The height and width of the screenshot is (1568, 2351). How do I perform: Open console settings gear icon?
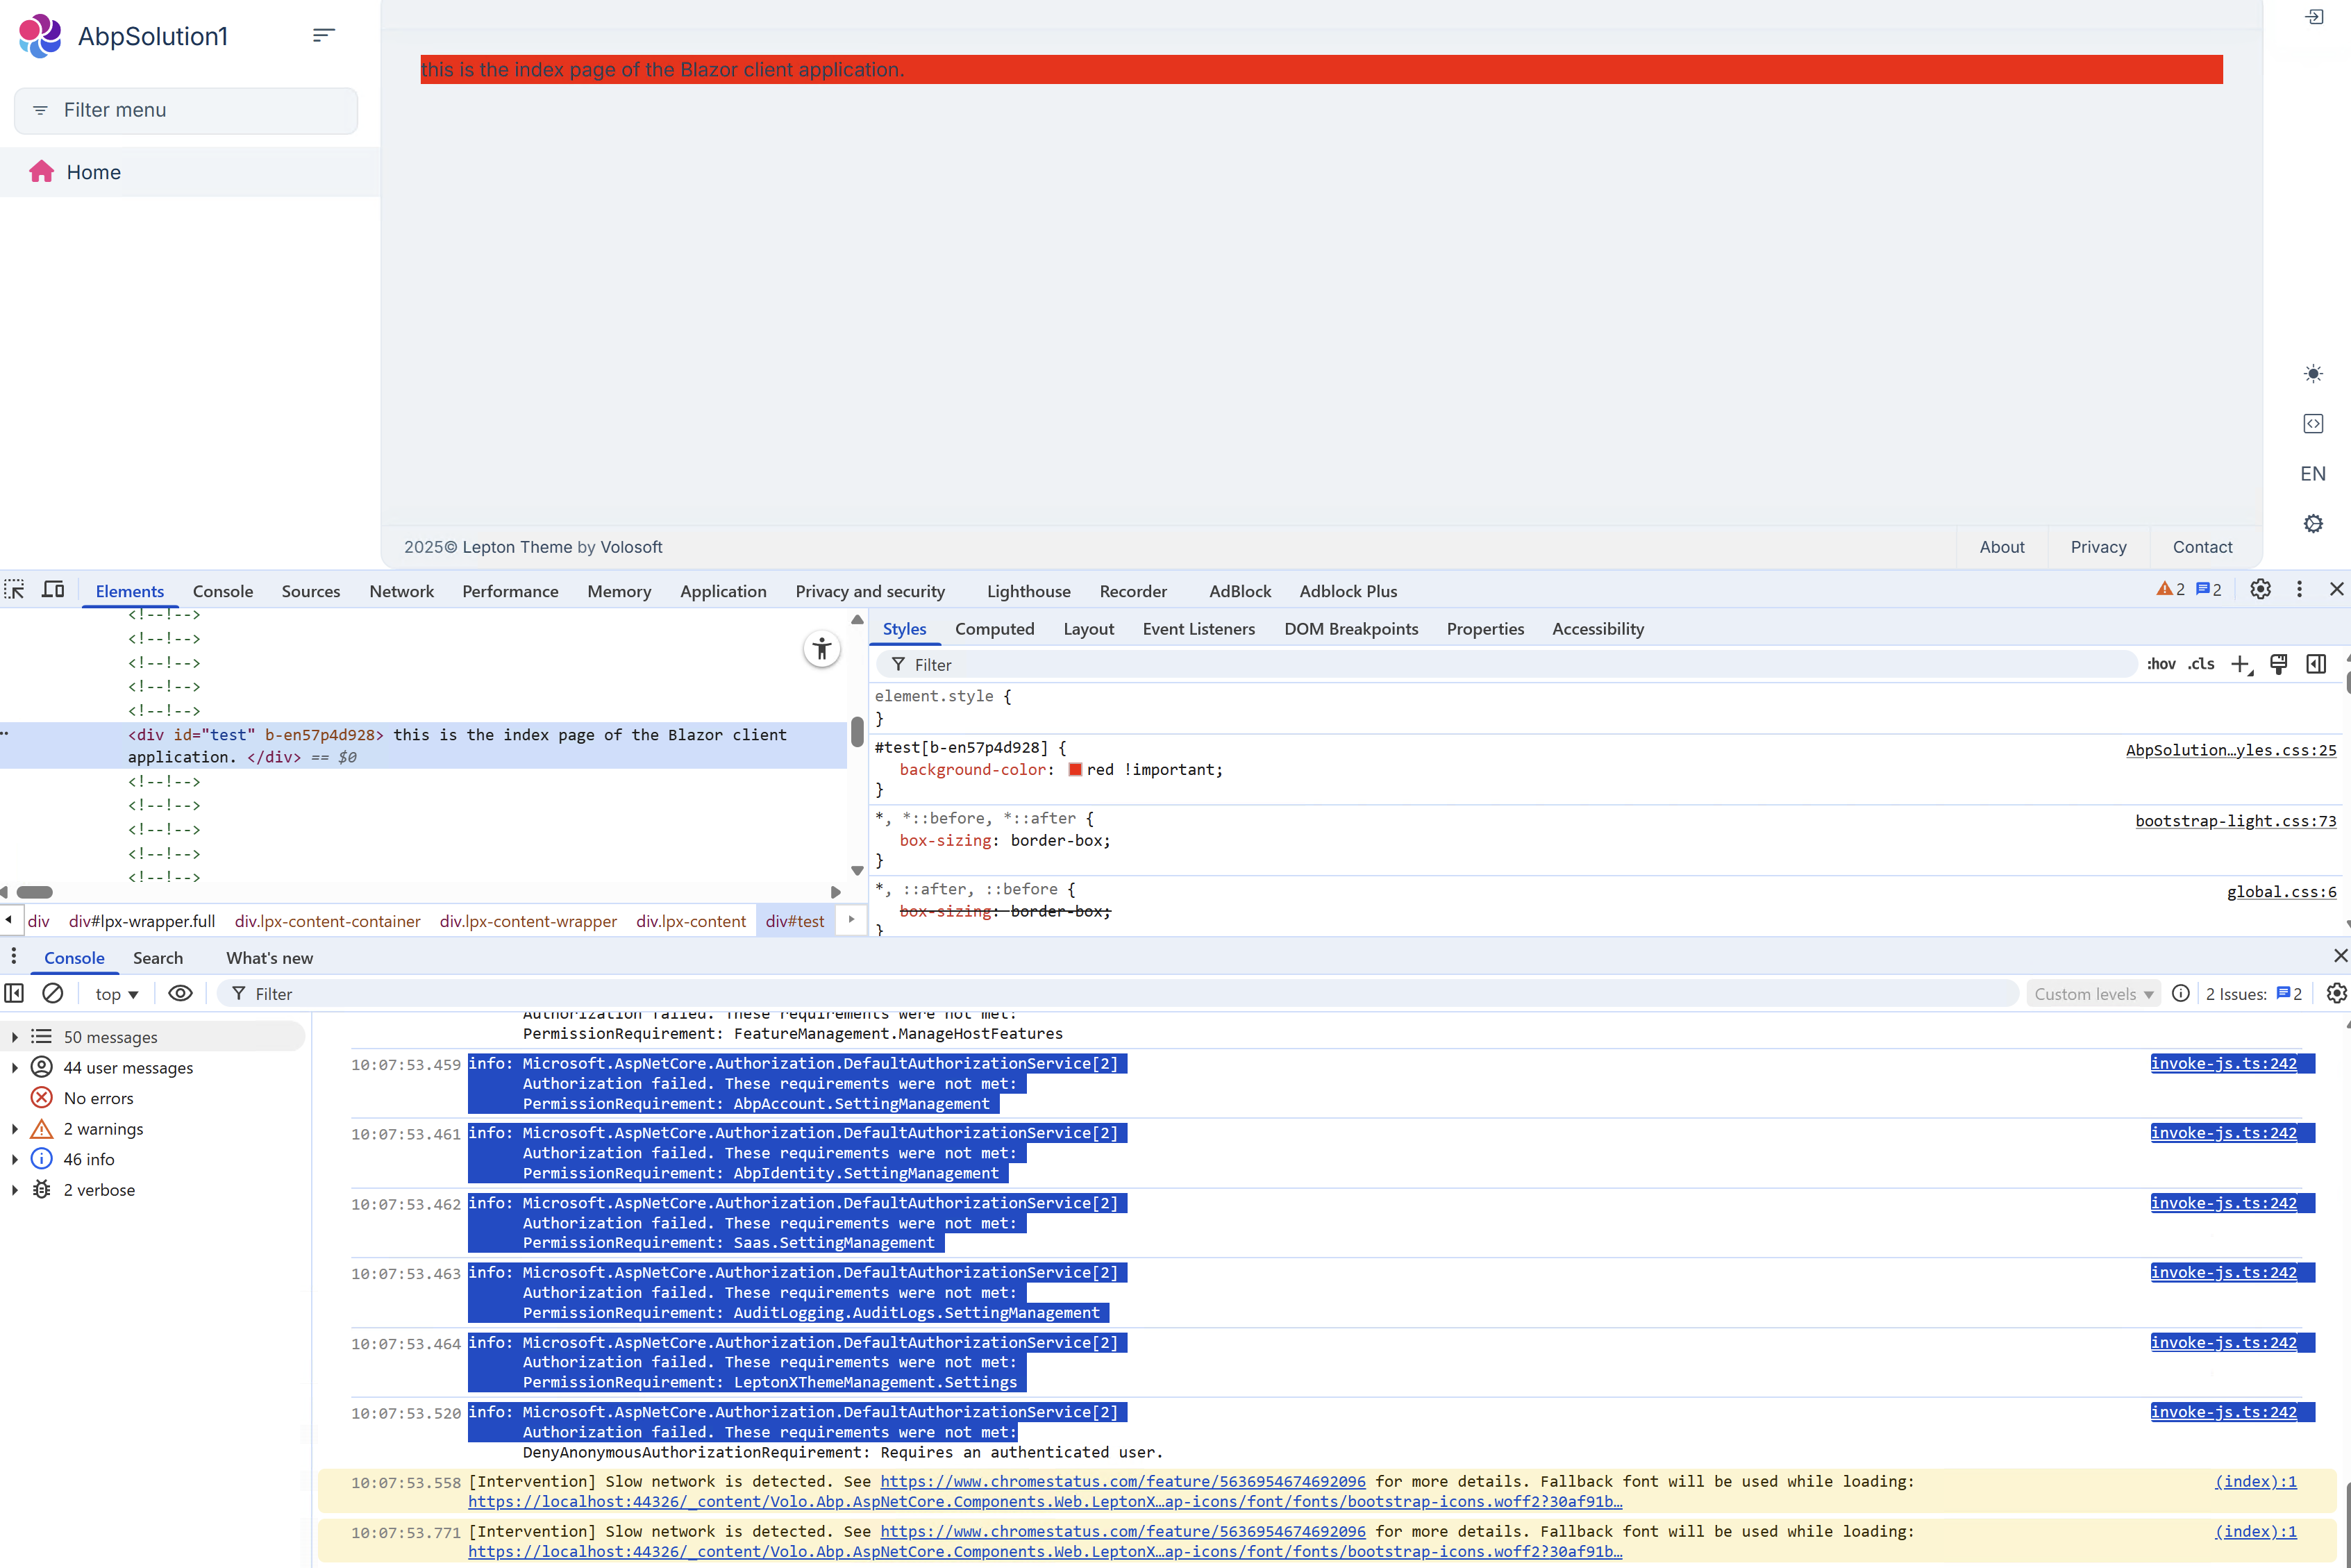pos(2336,993)
